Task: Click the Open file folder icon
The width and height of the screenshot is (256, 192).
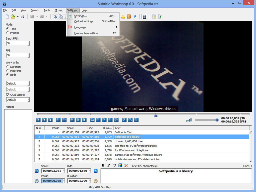Action: pyautogui.click(x=13, y=16)
